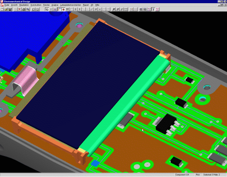Save the design using the floppy icon

click(10, 10)
